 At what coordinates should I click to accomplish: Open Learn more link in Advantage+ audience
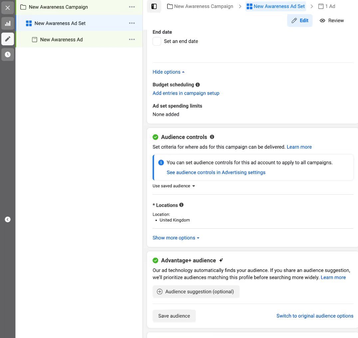coord(333,277)
